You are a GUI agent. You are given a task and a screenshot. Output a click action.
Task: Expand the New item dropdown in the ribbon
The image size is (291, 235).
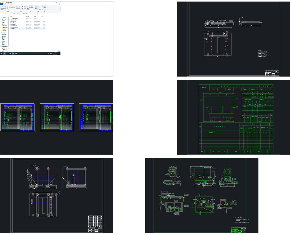(x=32, y=6)
